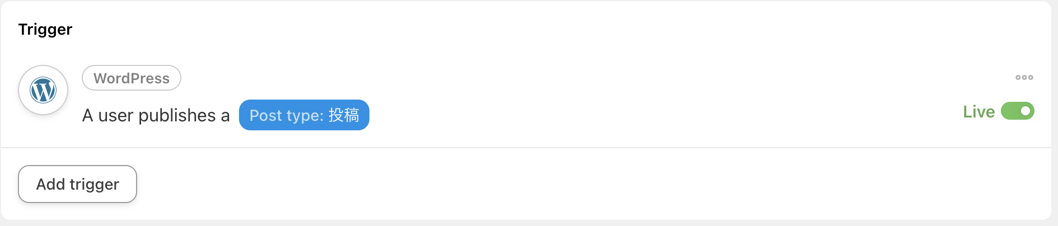This screenshot has height=226, width=1058.
Task: Click the WordPress logo icon
Action: tap(43, 90)
